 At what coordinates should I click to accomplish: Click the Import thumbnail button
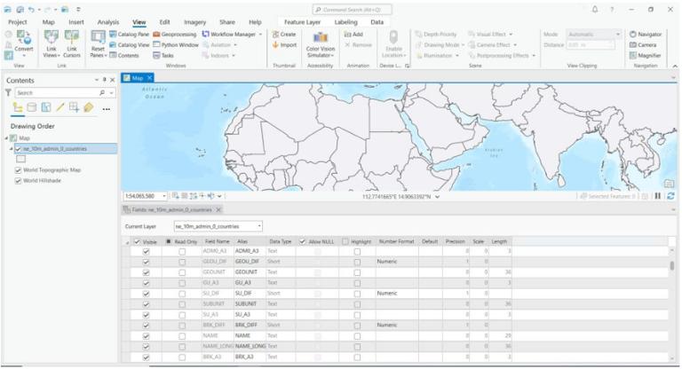pyautogui.click(x=284, y=44)
